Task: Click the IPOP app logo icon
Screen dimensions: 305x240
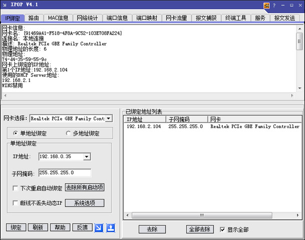Action: (x=5, y=4)
